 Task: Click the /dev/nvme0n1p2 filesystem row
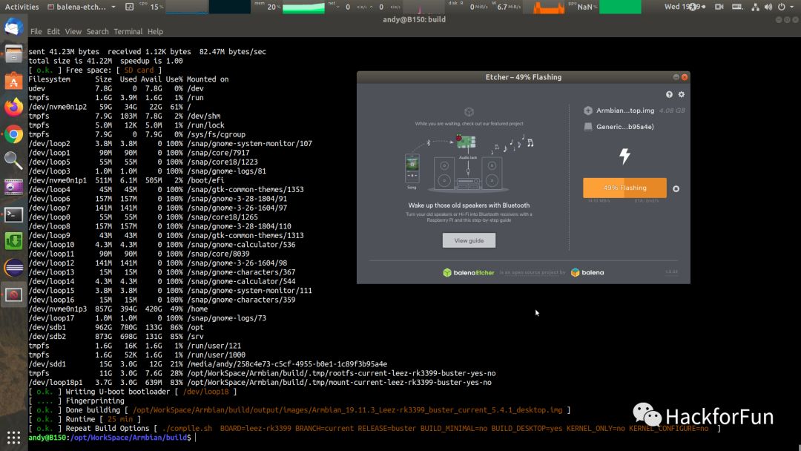pyautogui.click(x=110, y=107)
